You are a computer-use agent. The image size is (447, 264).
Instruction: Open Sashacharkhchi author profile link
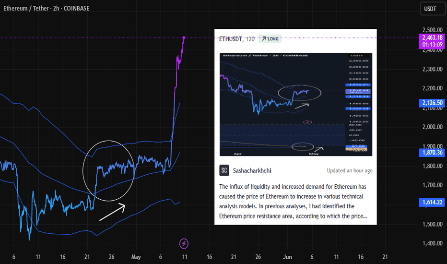point(252,171)
